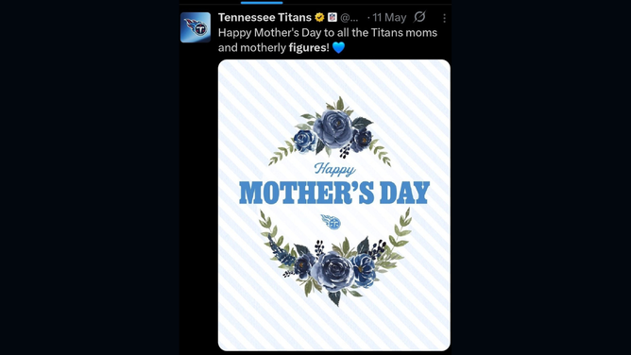This screenshot has height=355, width=631.
Task: Select the active blue tab indicator
Action: click(262, 3)
